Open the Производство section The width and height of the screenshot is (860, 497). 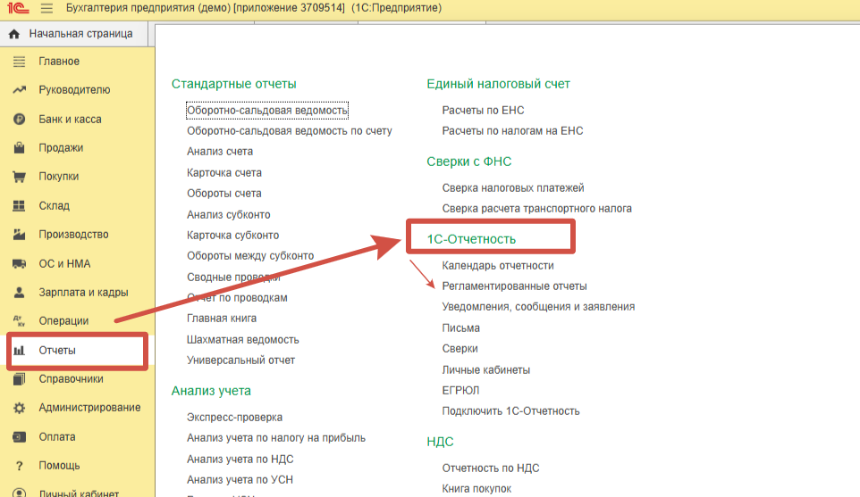click(x=73, y=235)
